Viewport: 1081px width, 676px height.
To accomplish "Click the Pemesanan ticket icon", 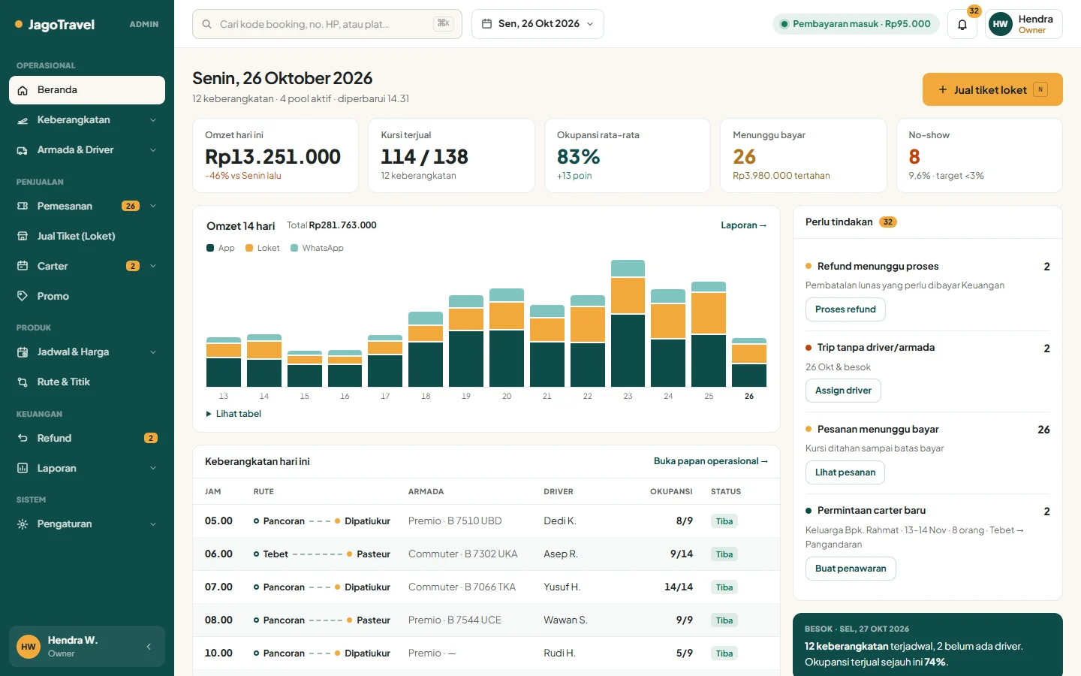I will [x=23, y=206].
